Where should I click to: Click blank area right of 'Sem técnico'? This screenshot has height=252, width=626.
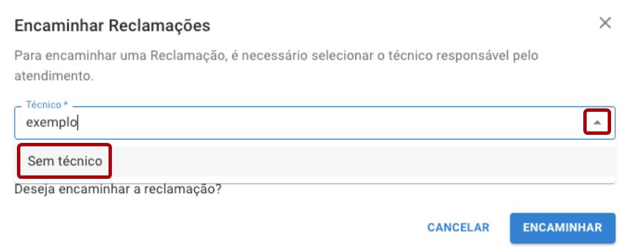[x=359, y=161]
